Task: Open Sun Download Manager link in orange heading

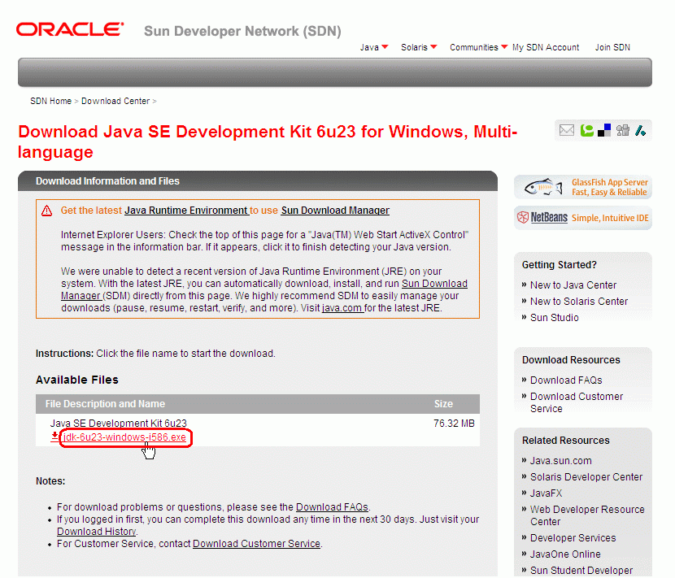Action: tap(335, 211)
